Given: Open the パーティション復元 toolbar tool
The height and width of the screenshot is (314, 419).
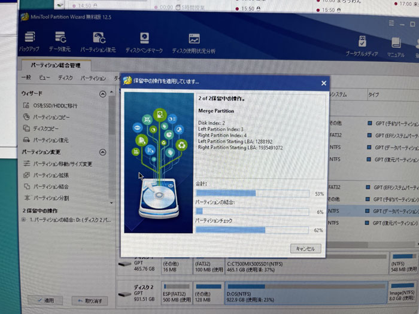Looking at the screenshot, I should coord(98,42).
